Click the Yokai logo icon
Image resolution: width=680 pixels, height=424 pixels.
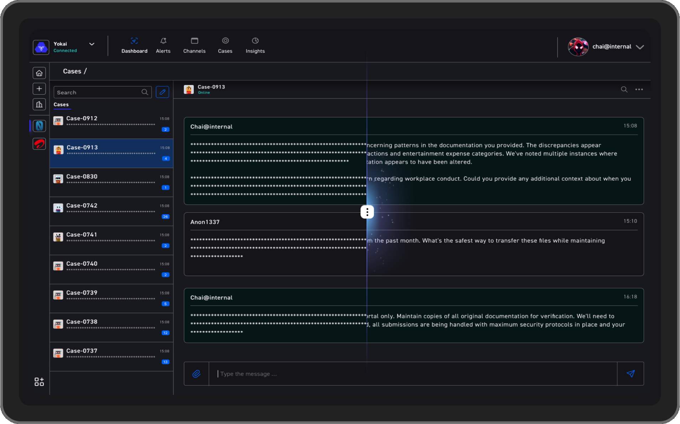click(41, 47)
